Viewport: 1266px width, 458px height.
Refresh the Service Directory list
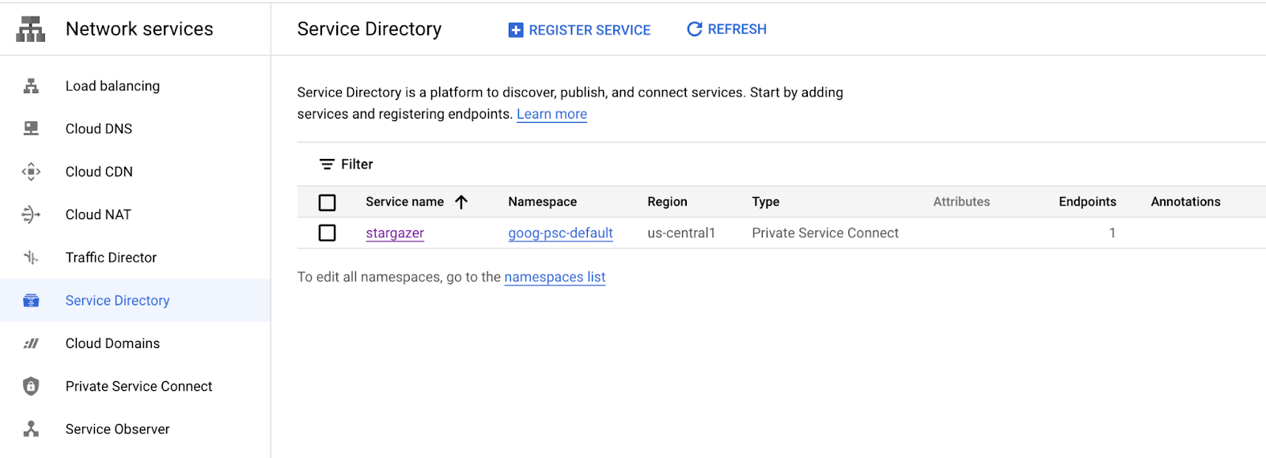coord(726,29)
